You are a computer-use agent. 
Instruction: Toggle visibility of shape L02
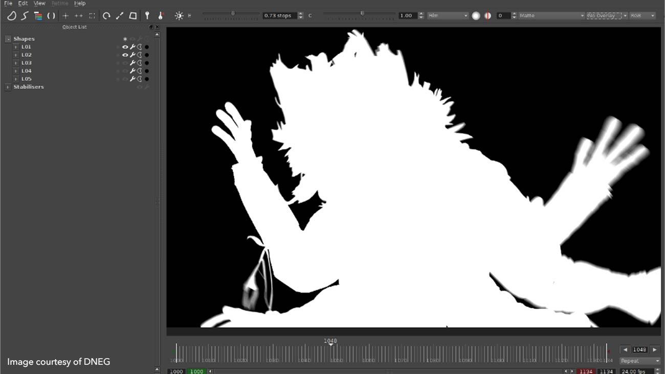(x=124, y=55)
